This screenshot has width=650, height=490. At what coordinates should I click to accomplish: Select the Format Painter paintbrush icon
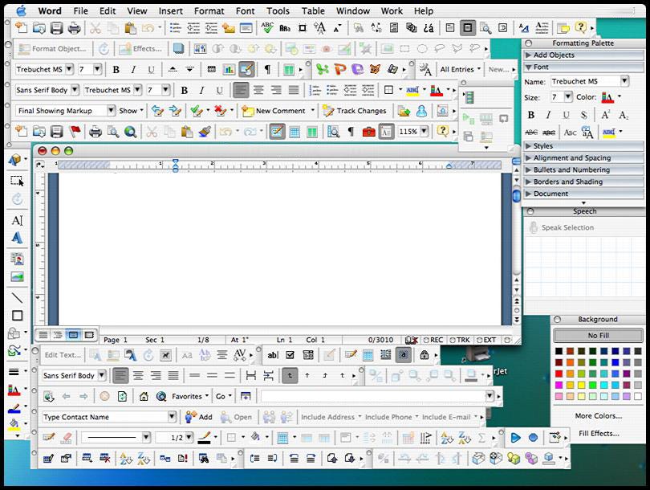pos(205,132)
